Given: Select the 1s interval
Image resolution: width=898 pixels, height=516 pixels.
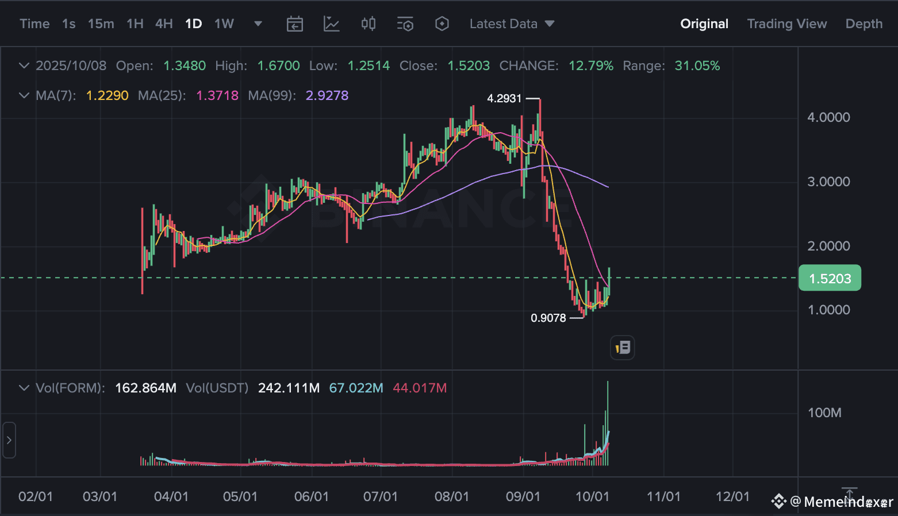Looking at the screenshot, I should 69,24.
